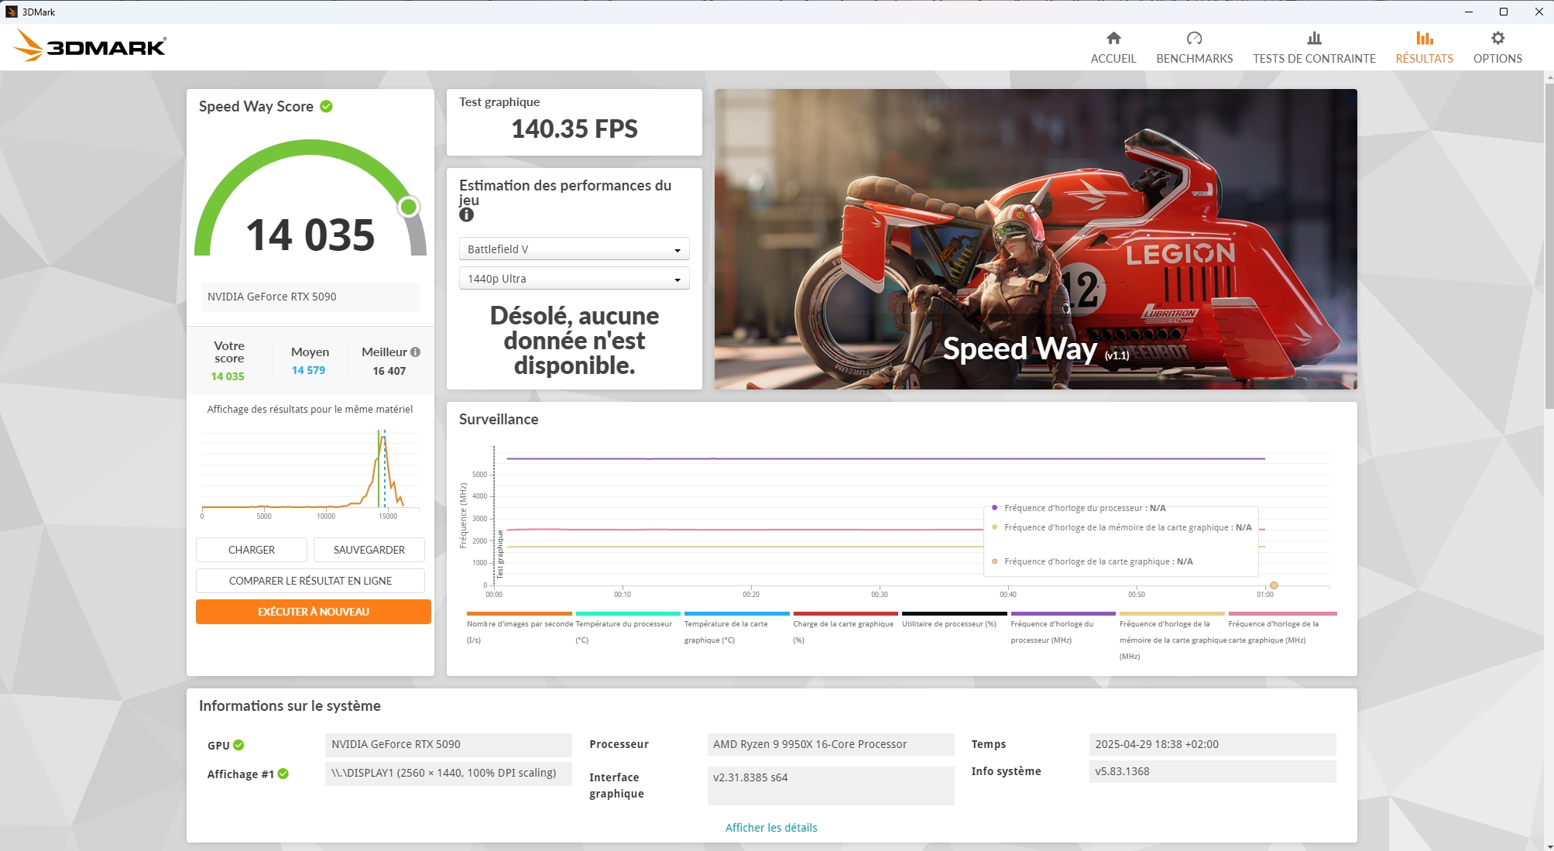The width and height of the screenshot is (1554, 851).
Task: Open the Accueil home icon
Action: point(1113,38)
